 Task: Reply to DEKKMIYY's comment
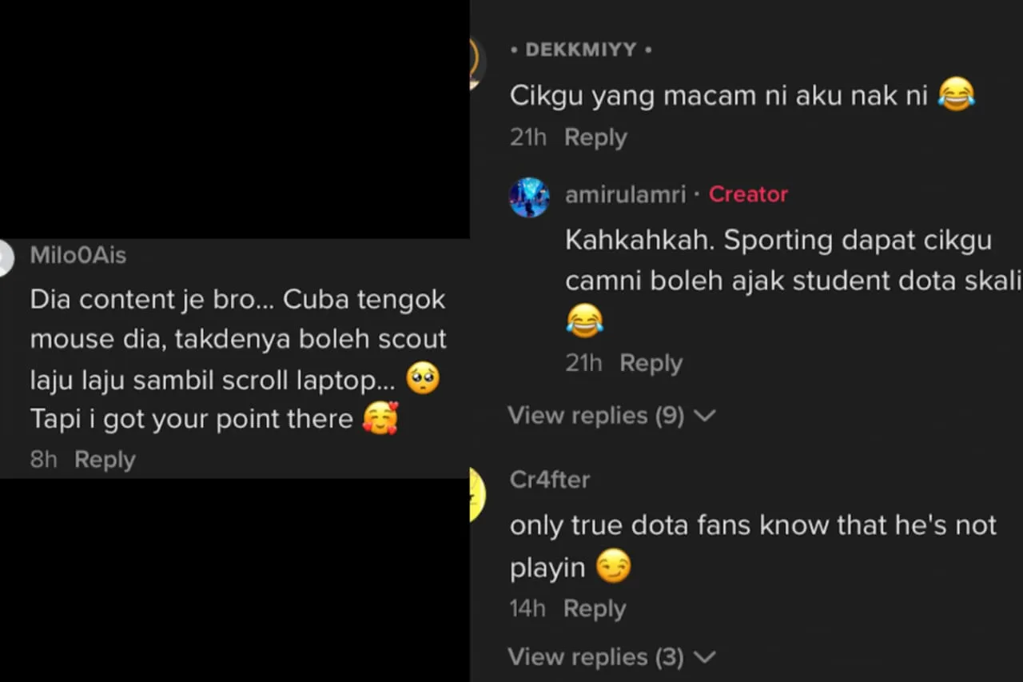[x=595, y=138]
